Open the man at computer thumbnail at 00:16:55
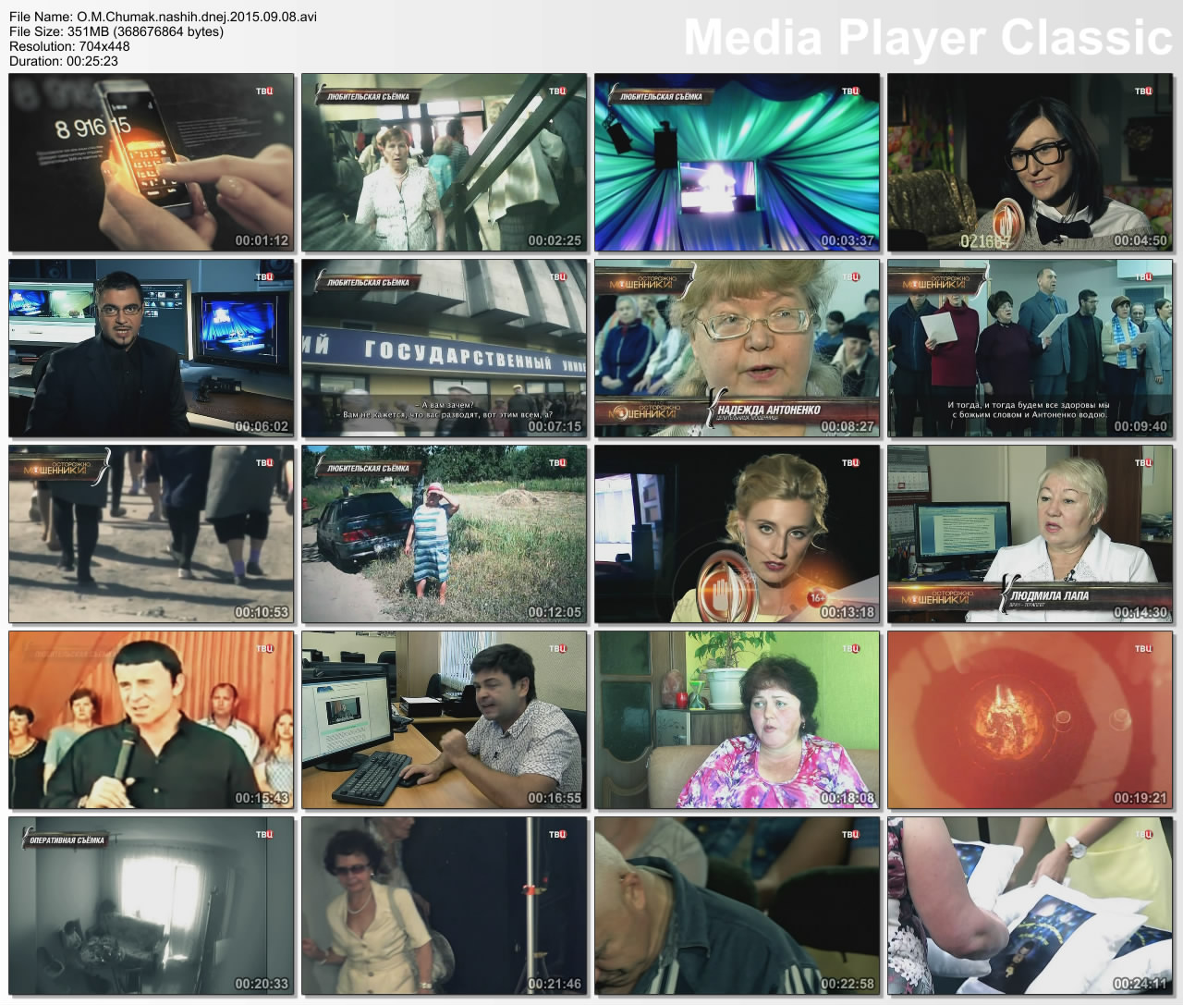This screenshot has height=1005, width=1183. click(x=445, y=720)
